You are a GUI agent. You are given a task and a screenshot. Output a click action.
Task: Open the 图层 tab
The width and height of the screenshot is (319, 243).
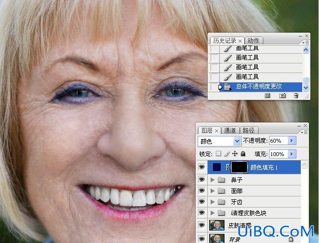tap(207, 130)
